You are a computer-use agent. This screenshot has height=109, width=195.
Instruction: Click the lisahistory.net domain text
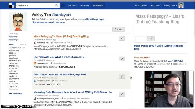click(43, 43)
